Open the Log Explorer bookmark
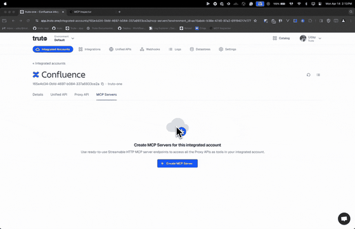 coord(162,29)
